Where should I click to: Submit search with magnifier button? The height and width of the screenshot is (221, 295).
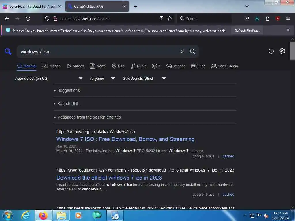pyautogui.click(x=192, y=51)
